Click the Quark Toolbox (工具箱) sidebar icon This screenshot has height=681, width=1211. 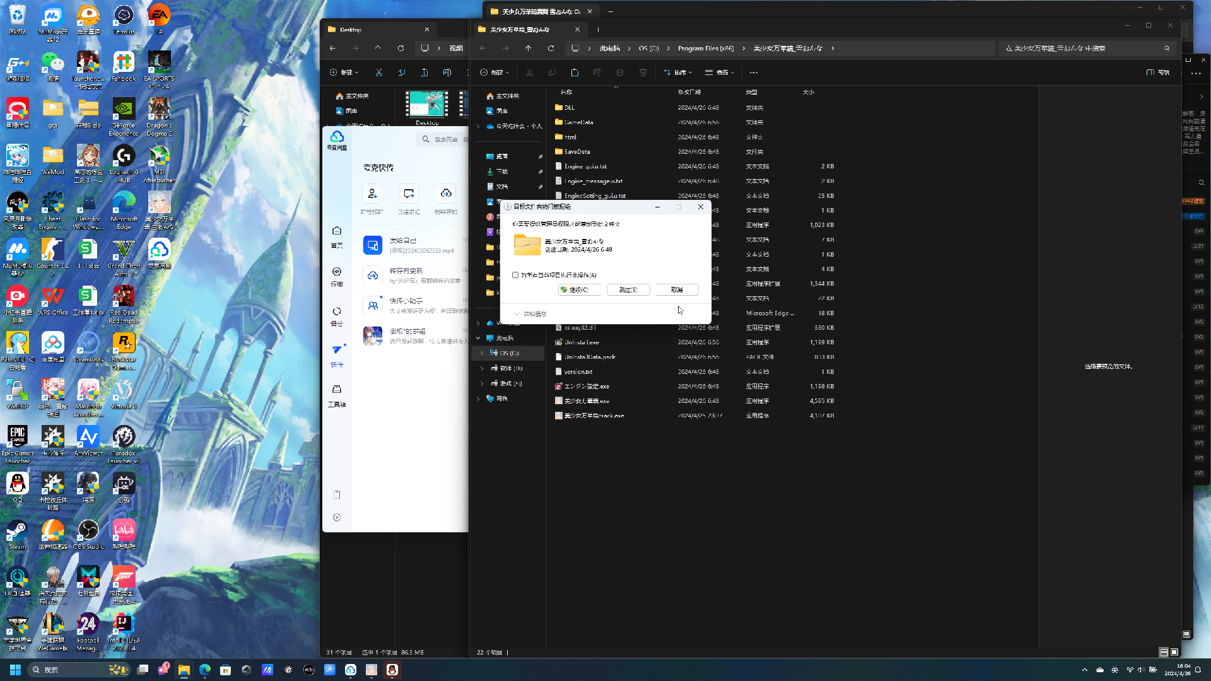(337, 396)
